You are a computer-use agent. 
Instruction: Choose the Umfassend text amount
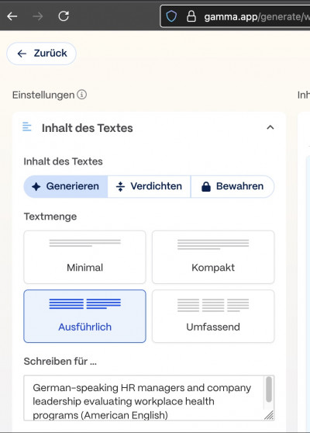213,316
